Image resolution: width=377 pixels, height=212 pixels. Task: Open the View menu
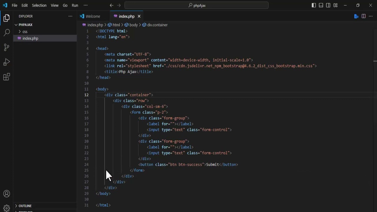(x=54, y=5)
